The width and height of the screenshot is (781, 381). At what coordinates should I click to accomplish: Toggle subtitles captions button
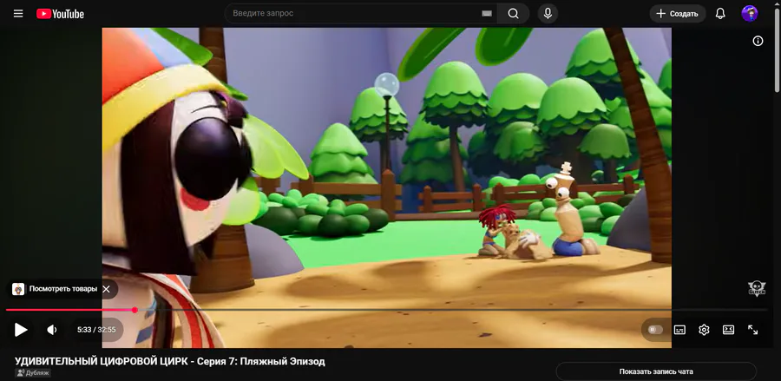(679, 330)
